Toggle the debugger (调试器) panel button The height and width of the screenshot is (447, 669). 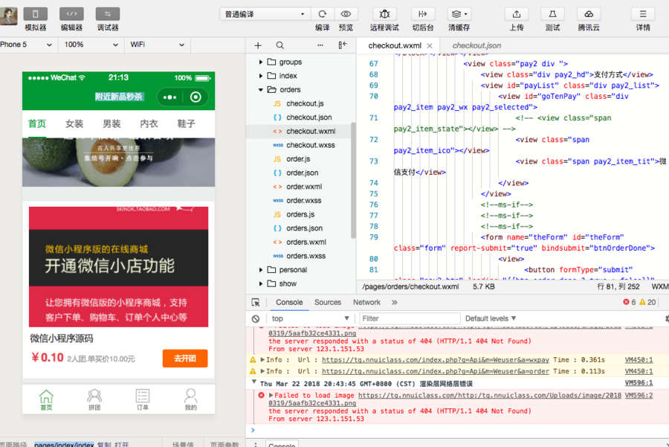(108, 14)
